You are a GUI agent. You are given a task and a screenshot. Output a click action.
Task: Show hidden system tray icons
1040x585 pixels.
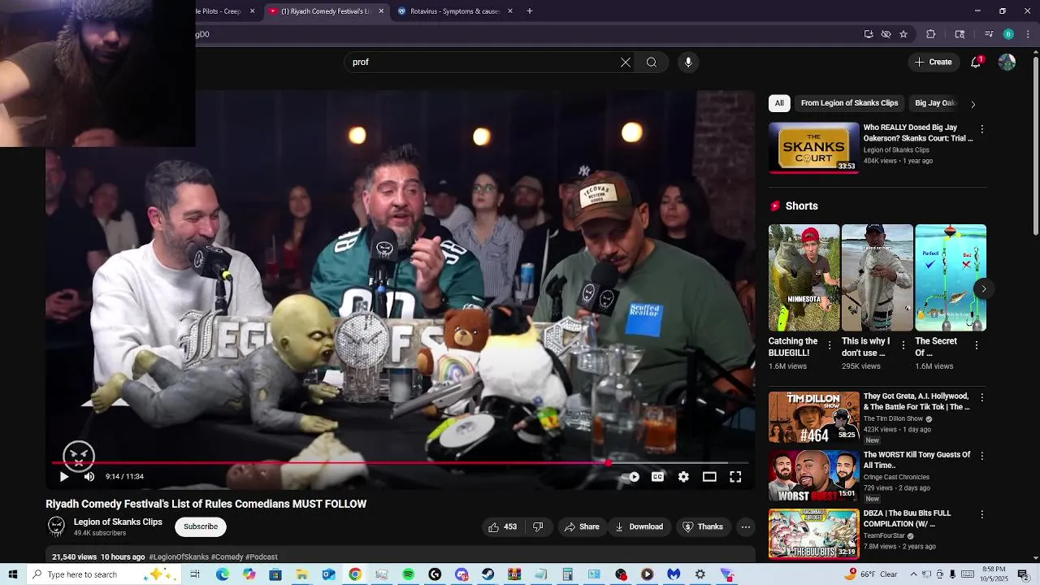(x=913, y=574)
